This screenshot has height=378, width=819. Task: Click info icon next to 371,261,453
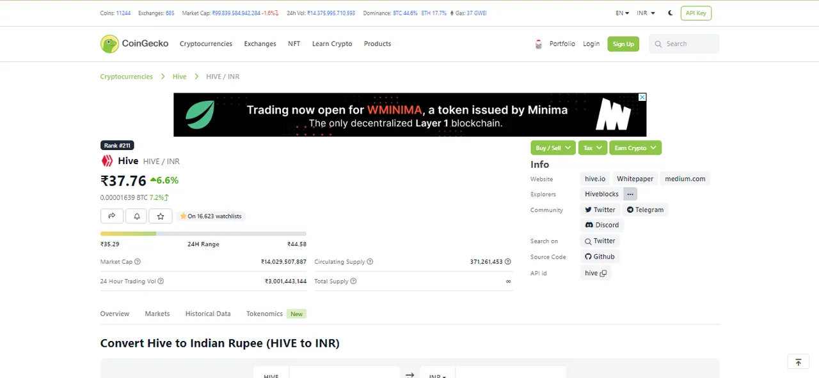[508, 262]
